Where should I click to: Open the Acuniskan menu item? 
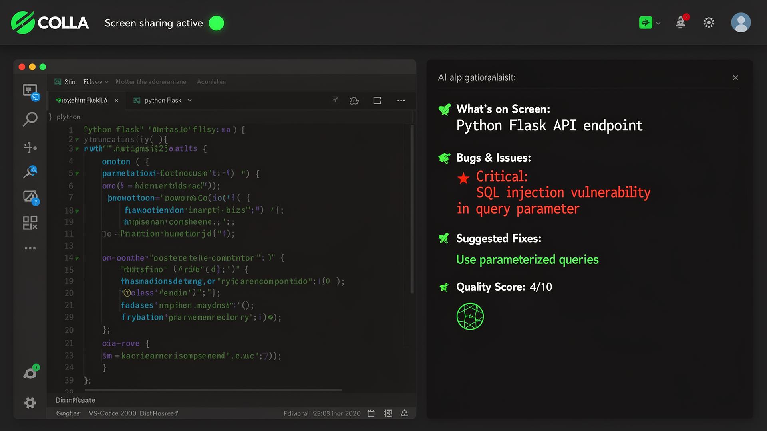211,82
